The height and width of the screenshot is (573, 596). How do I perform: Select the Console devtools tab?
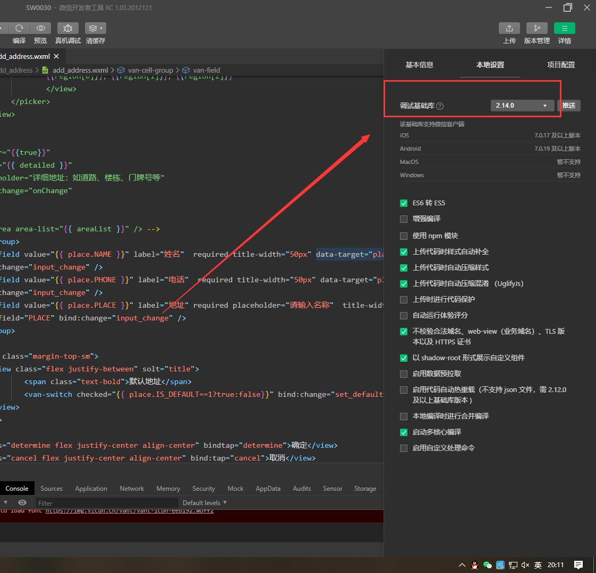coord(16,488)
